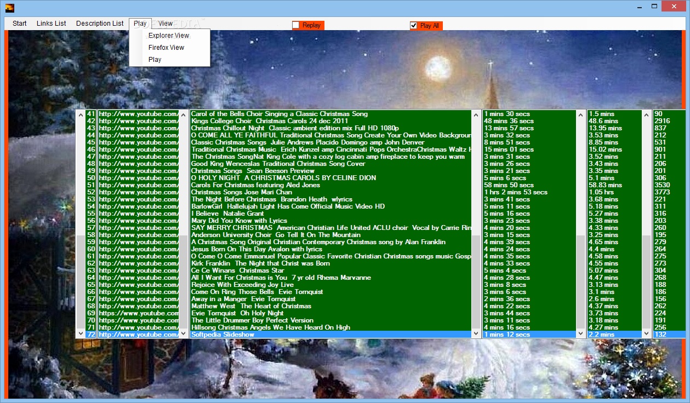Select 'Anderson University Choir Go Tell It' row
This screenshot has width=690, height=403.
[330, 235]
